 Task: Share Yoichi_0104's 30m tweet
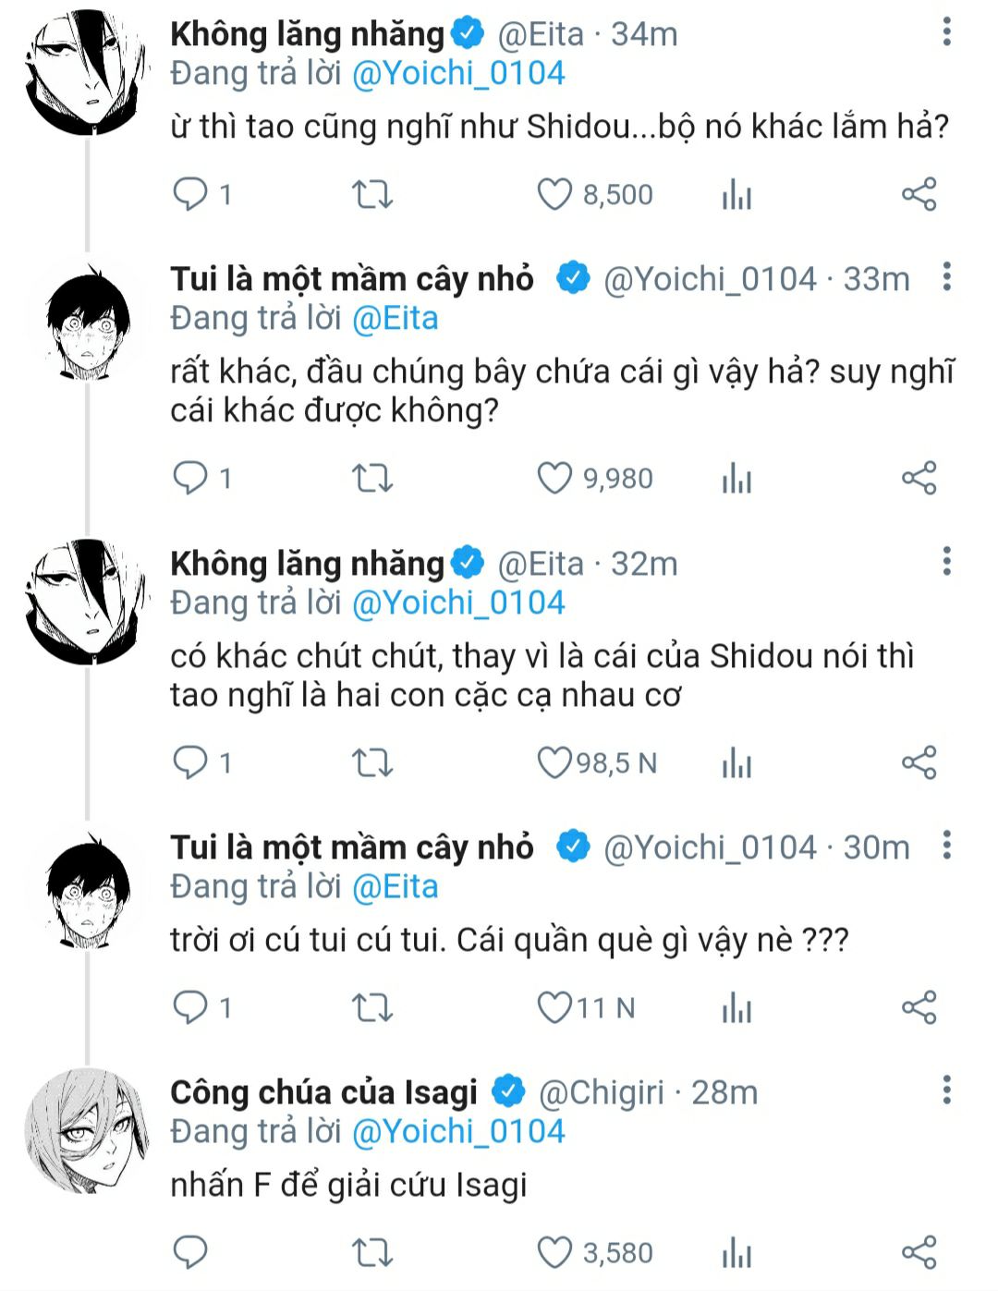[919, 1008]
